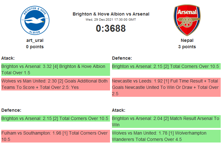Select the Wolverhampton Total Corners Over 4.5 bet

click(x=166, y=136)
